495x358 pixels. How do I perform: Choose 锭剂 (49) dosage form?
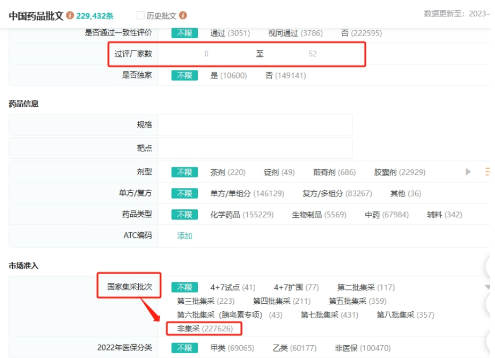[x=279, y=172]
